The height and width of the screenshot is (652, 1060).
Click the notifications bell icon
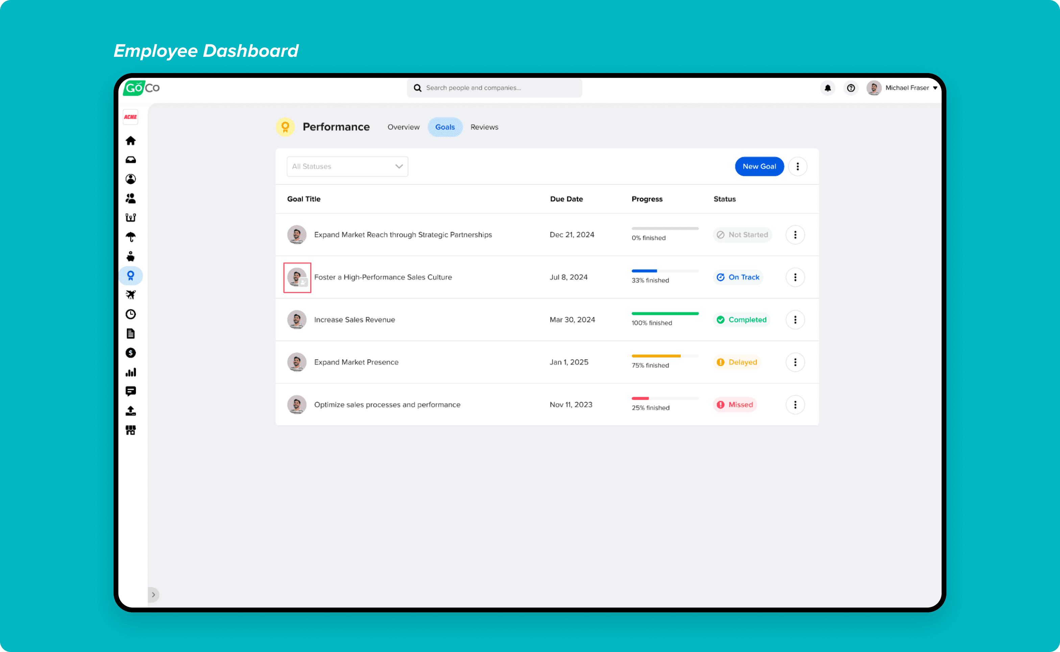828,88
